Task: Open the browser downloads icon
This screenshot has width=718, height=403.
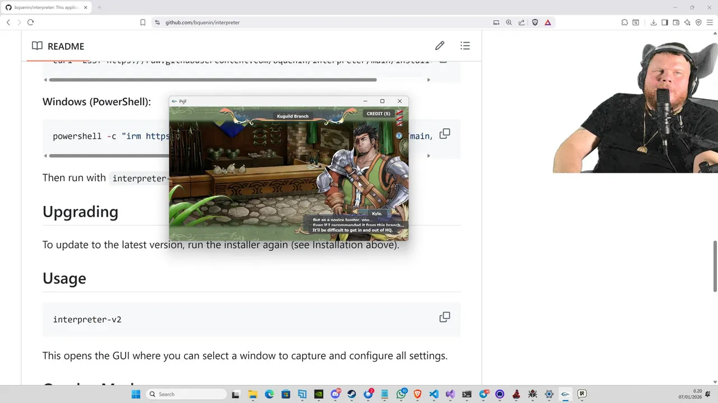Action: click(653, 22)
